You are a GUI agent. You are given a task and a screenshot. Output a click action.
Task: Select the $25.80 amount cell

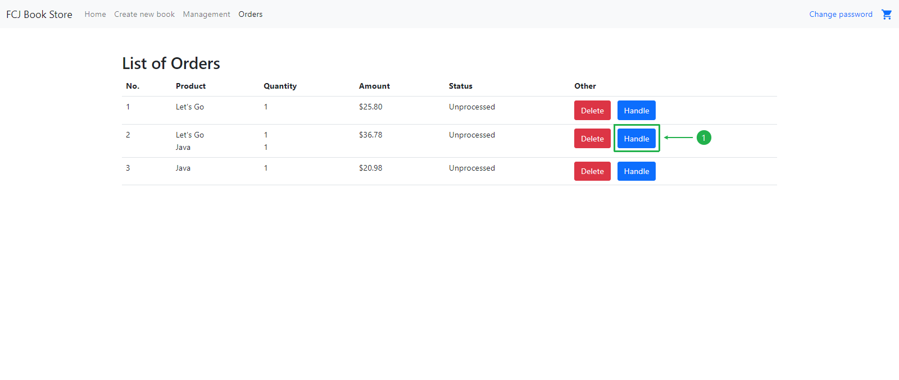coord(371,107)
